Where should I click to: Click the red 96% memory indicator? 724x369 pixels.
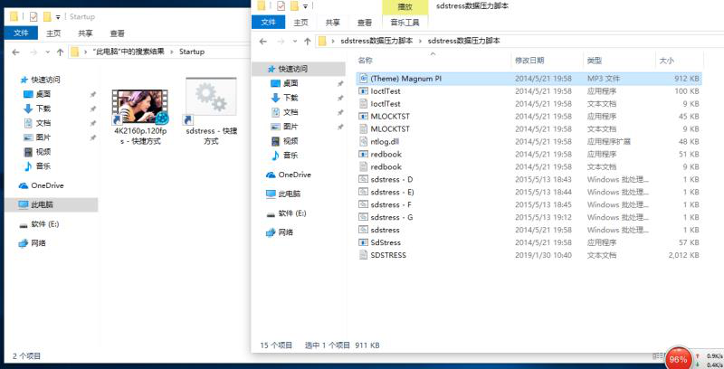click(678, 358)
